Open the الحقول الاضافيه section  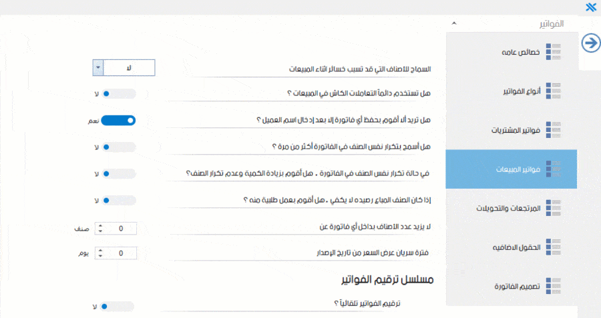click(x=512, y=247)
